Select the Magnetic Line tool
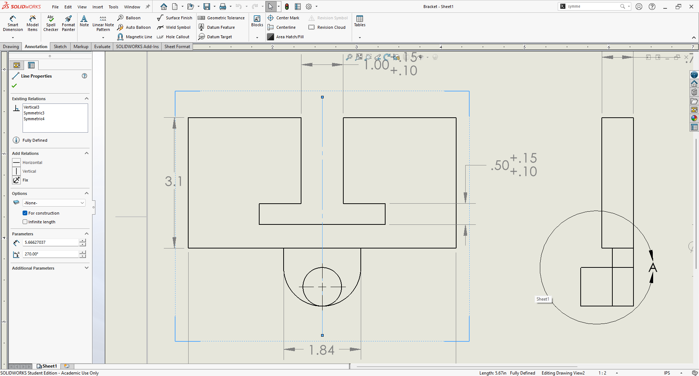This screenshot has width=699, height=376. 135,37
